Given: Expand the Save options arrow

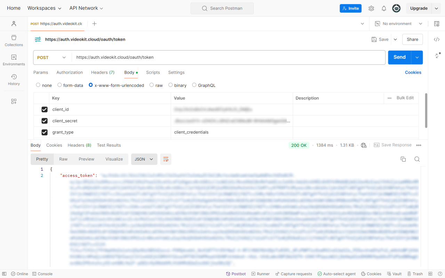Looking at the screenshot, I should 395,40.
